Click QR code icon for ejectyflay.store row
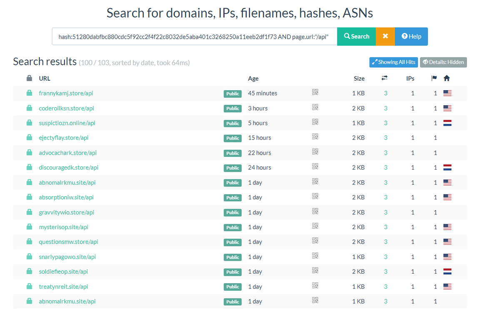The width and height of the screenshot is (500, 309). [315, 137]
